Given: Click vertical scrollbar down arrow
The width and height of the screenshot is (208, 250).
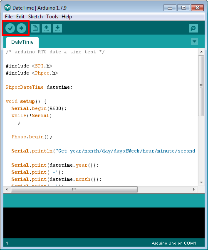Looking at the screenshot, I should [x=201, y=182].
